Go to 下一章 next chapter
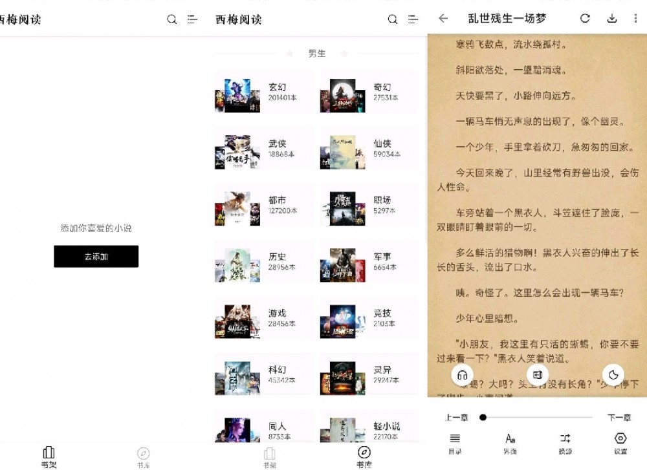 619,417
